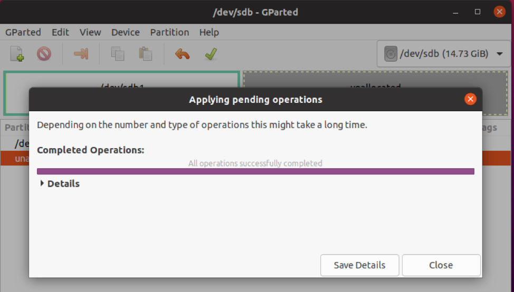Click the Delete partition icon

[x=44, y=54]
